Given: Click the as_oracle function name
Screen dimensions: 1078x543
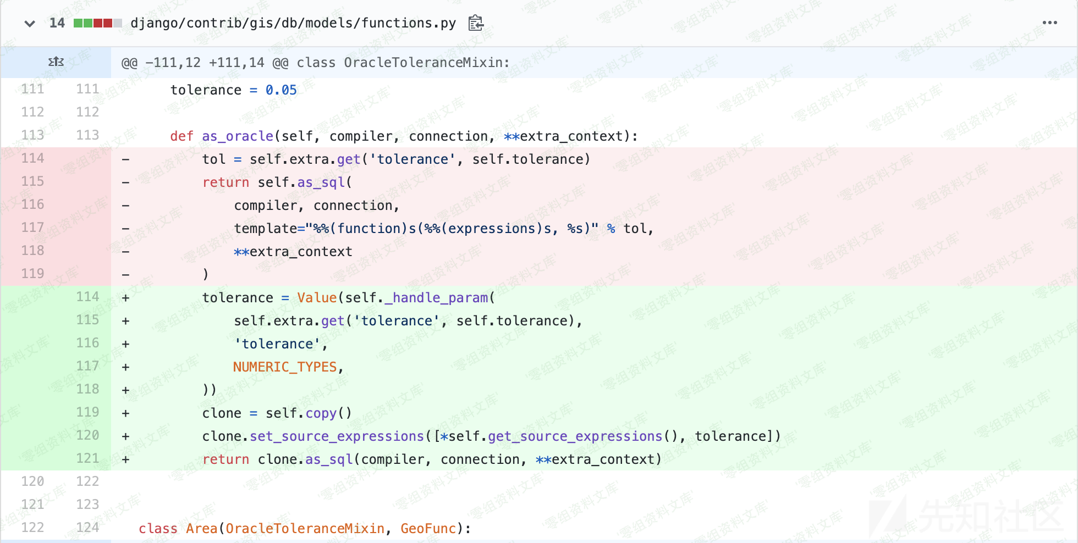Looking at the screenshot, I should coord(237,136).
